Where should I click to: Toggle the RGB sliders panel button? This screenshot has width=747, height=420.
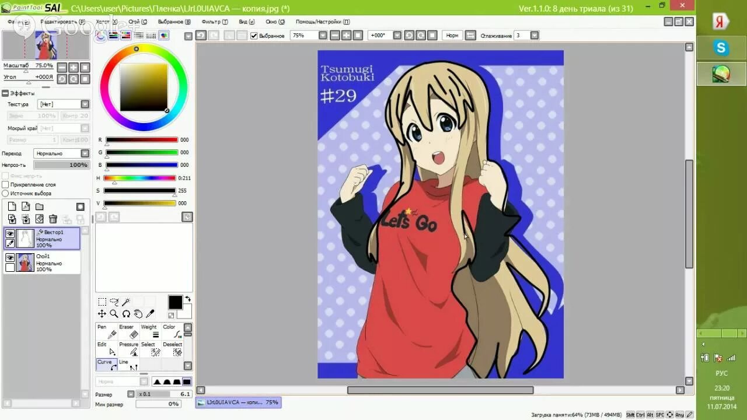pos(113,36)
